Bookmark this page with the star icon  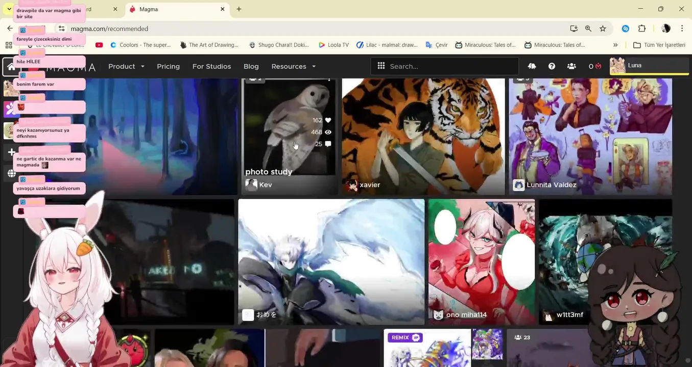[603, 29]
